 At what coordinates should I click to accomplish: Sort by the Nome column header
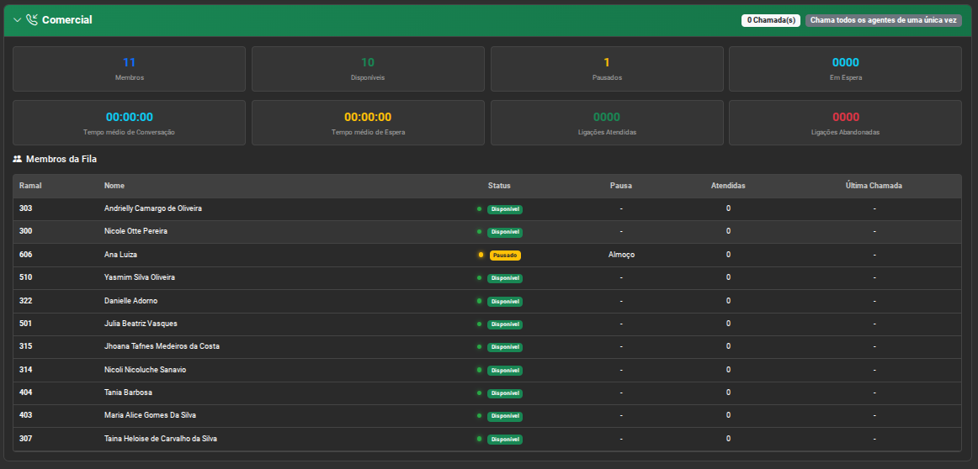pos(114,186)
